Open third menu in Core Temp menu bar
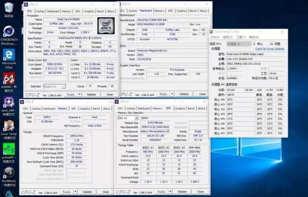The height and width of the screenshot is (197, 308). click(x=240, y=37)
